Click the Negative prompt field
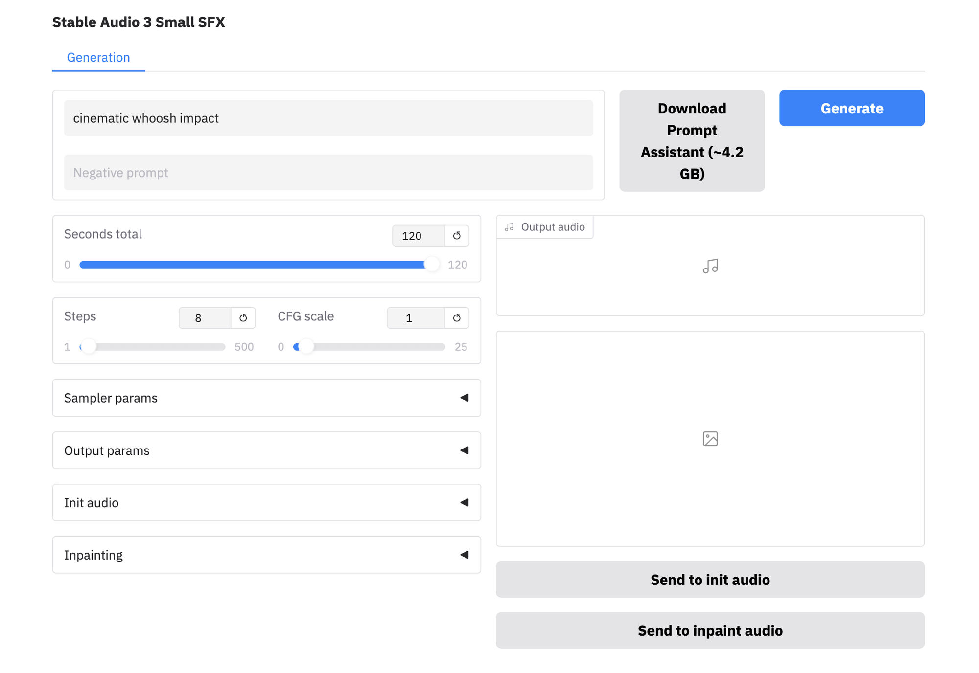 [328, 173]
